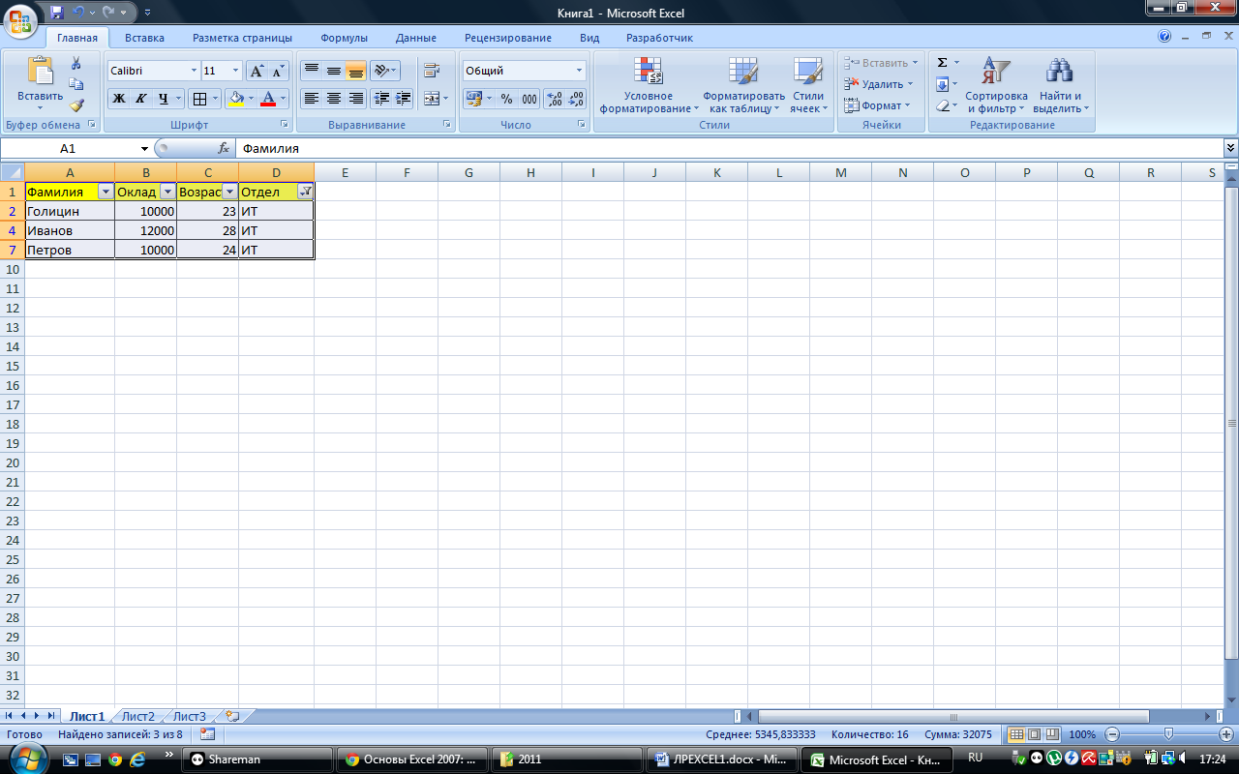Click Форматировать как таблицу button
The image size is (1239, 774).
(x=743, y=85)
